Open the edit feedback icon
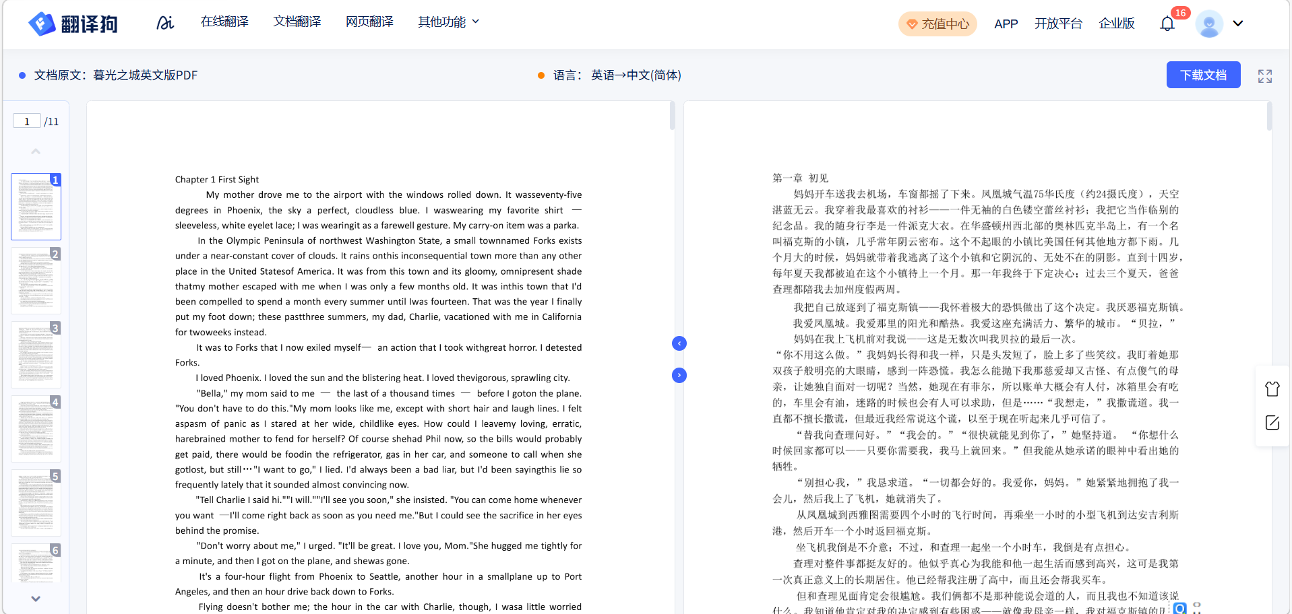The width and height of the screenshot is (1292, 614). tap(1272, 423)
